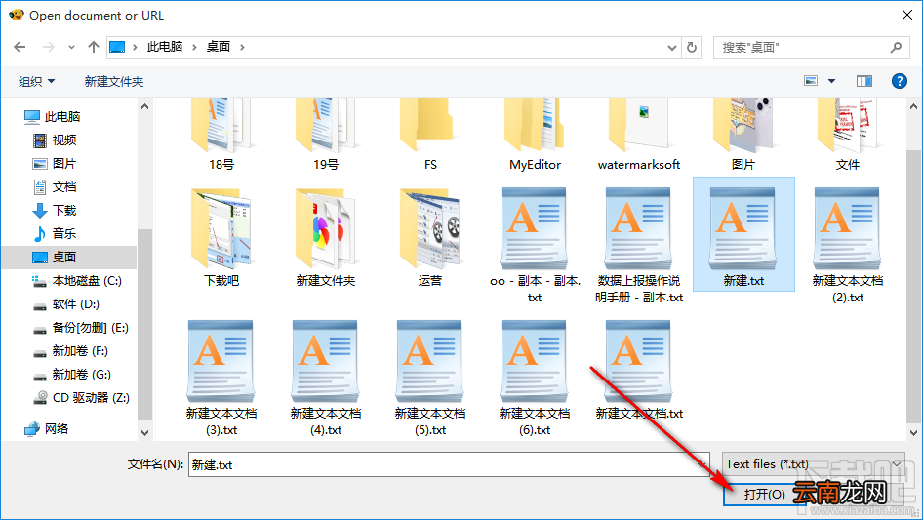Viewport: 923px width, 520px height.
Task: Select file 新建文本文档 (6).txt
Action: point(535,379)
